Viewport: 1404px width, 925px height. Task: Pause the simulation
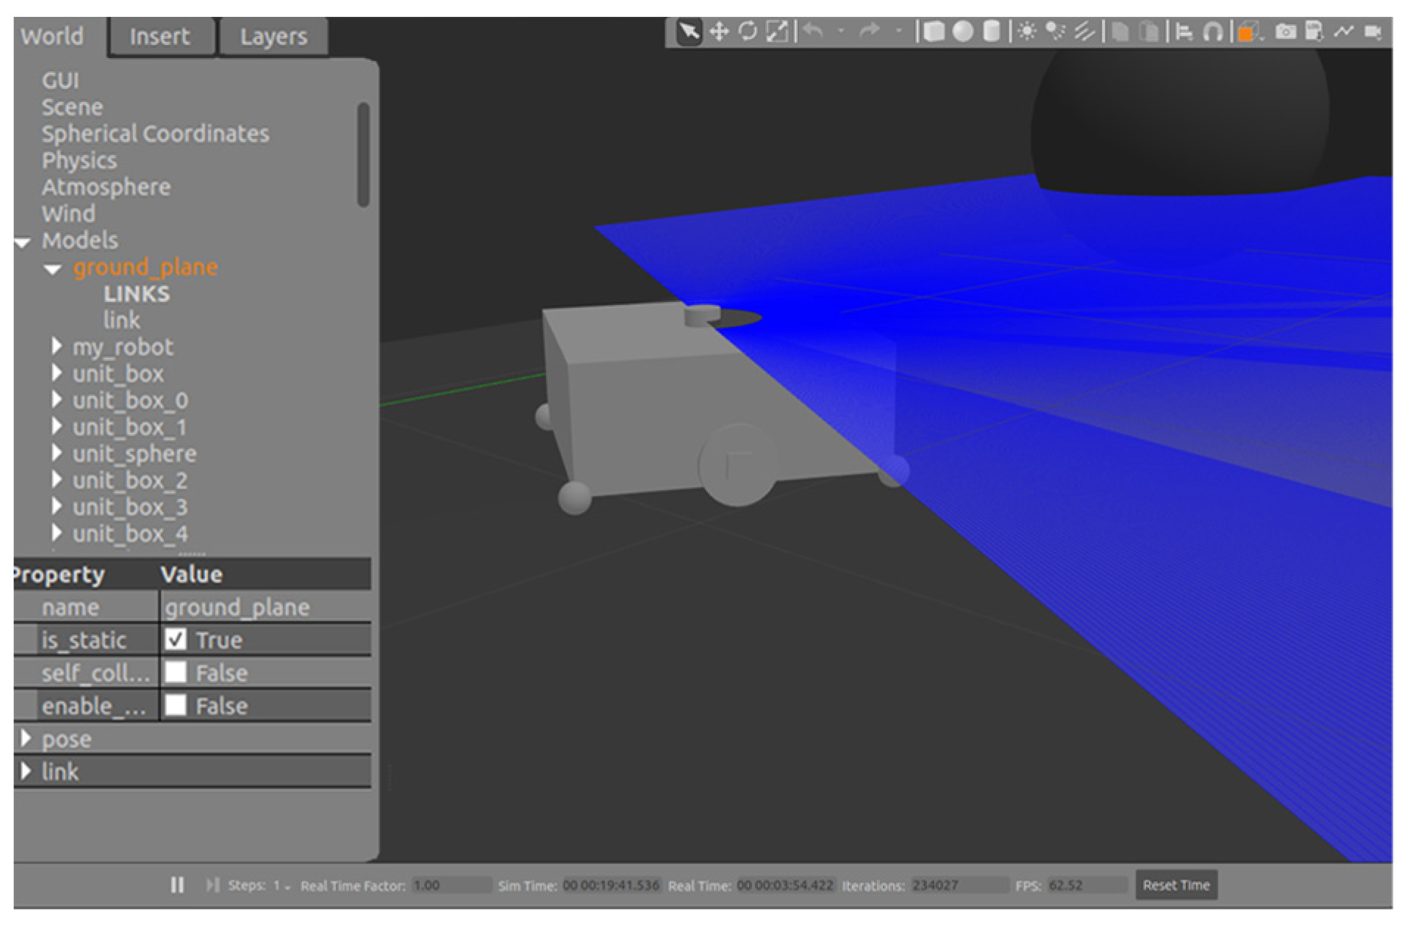pyautogui.click(x=177, y=885)
